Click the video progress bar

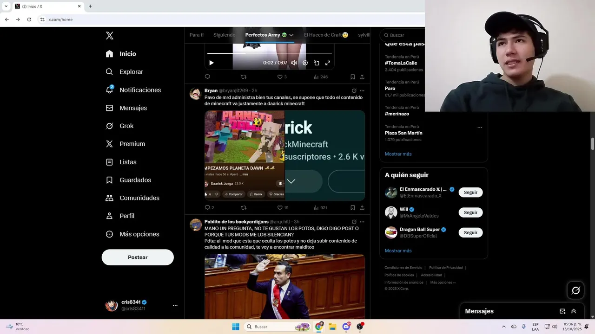270,53
